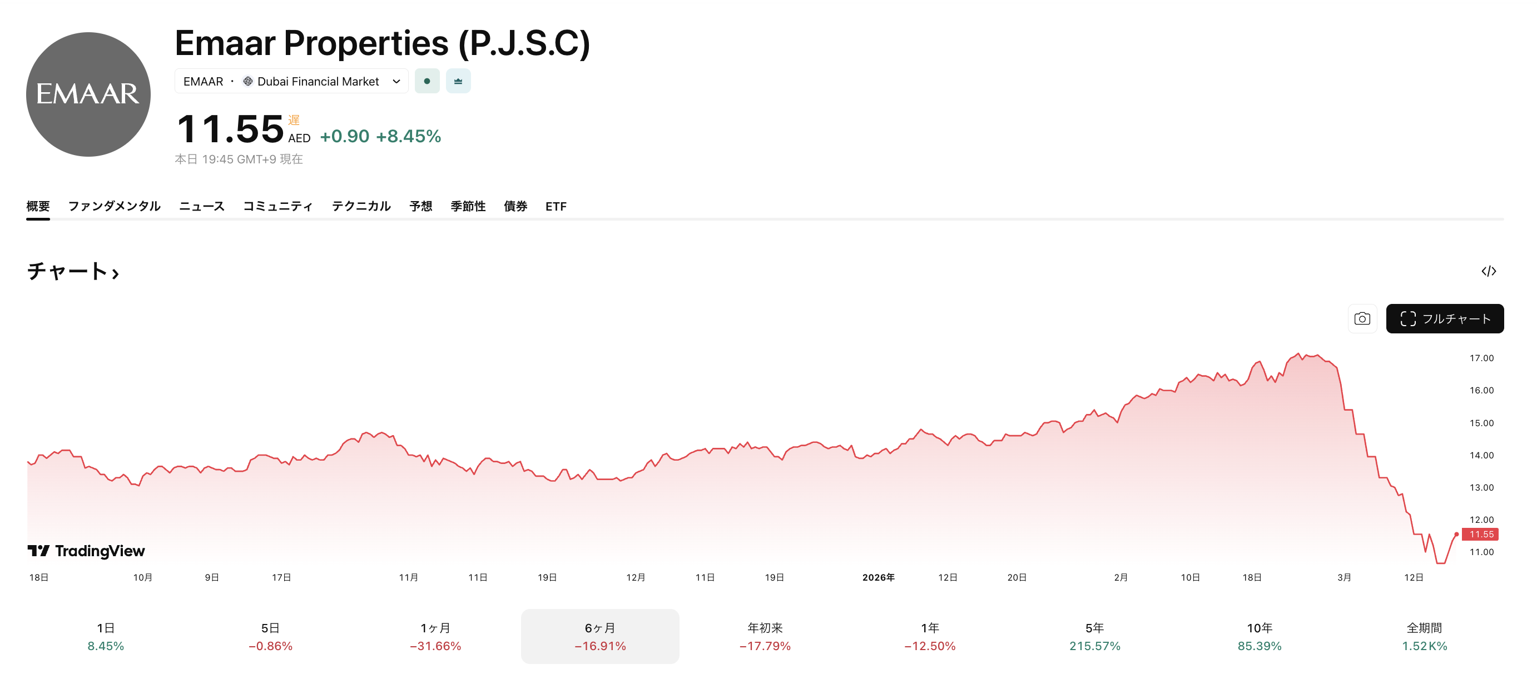Viewport: 1537px width, 679px height.
Task: Click the 11.55 price label on axis
Action: pos(1480,534)
